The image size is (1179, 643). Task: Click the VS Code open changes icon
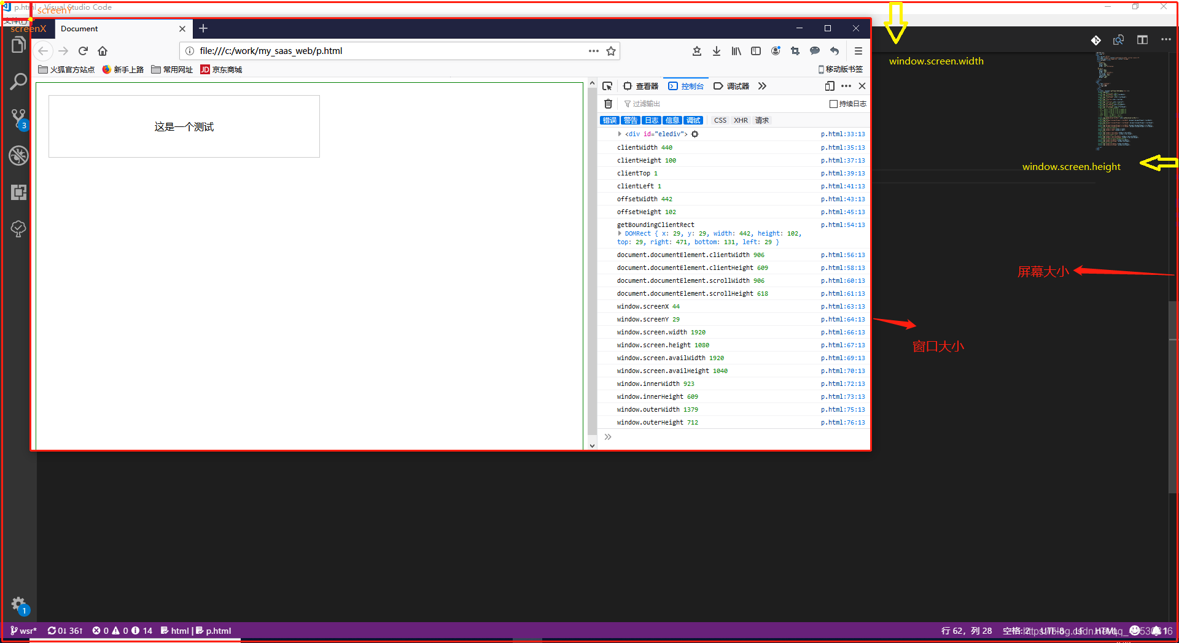coord(1119,40)
